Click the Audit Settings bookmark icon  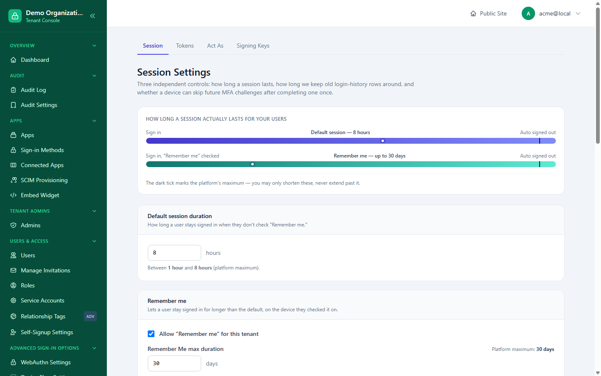click(x=13, y=105)
